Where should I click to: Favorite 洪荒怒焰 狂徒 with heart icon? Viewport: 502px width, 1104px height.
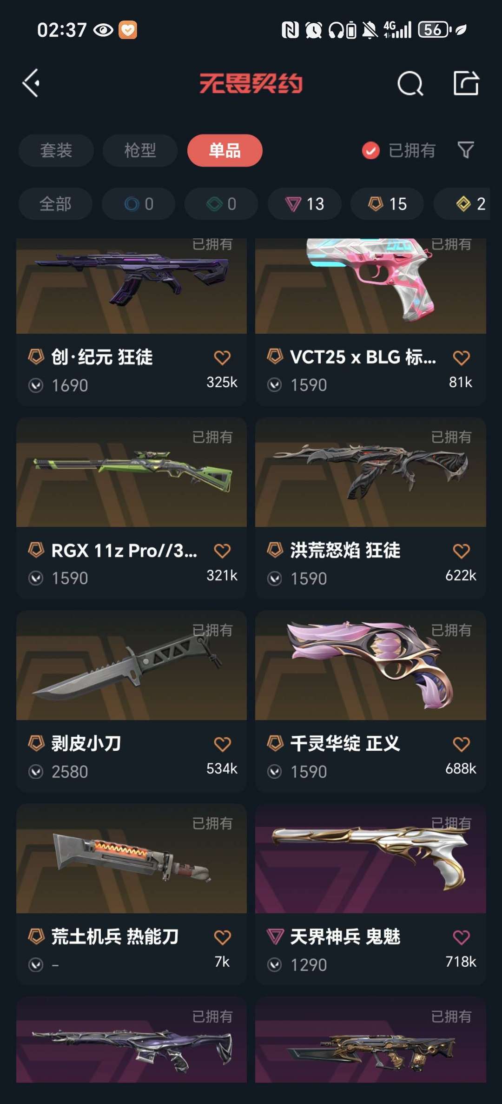click(x=461, y=551)
